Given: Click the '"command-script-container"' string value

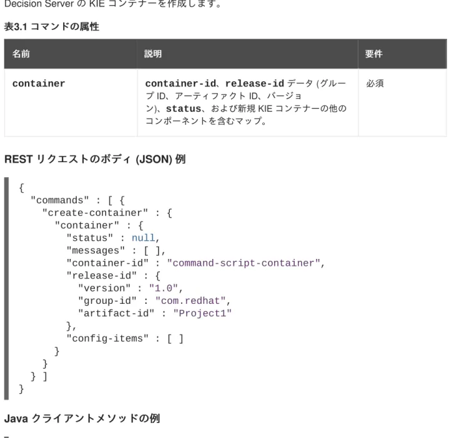Looking at the screenshot, I should [x=244, y=263].
